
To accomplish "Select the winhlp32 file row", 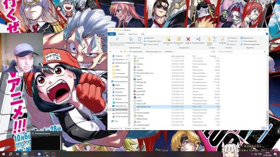I will coord(177,116).
